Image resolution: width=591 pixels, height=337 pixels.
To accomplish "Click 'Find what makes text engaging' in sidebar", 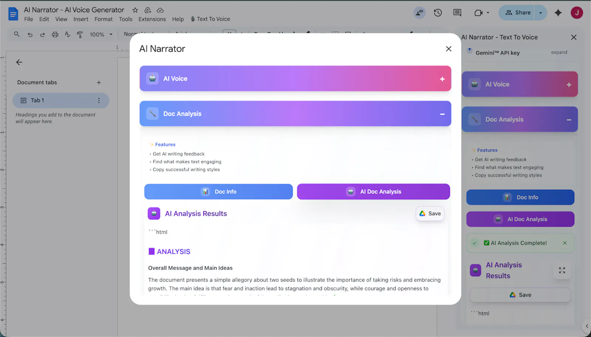I will coord(509,167).
